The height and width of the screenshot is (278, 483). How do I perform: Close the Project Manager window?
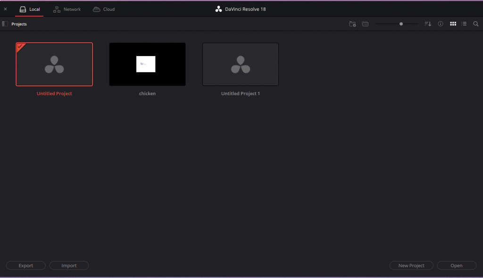click(5, 9)
